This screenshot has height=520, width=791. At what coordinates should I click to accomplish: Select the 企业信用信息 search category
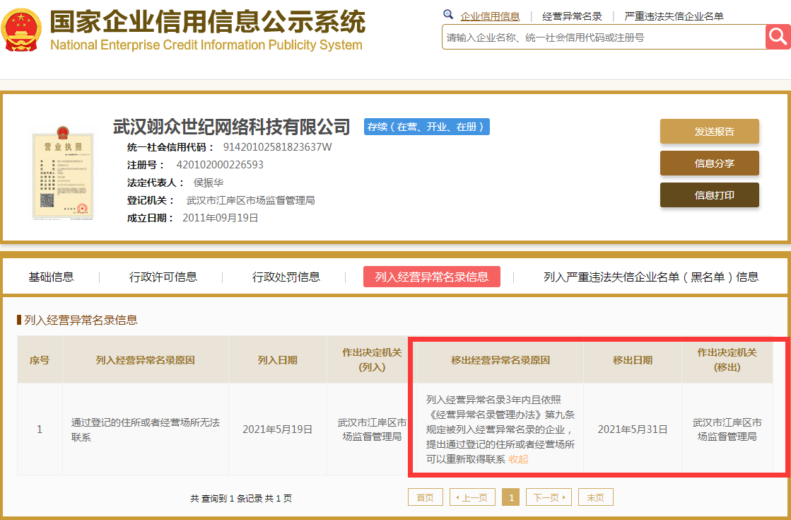click(x=490, y=16)
